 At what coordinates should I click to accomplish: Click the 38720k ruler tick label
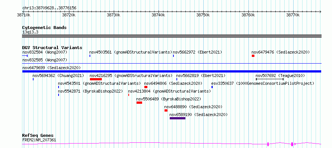tap(69, 15)
